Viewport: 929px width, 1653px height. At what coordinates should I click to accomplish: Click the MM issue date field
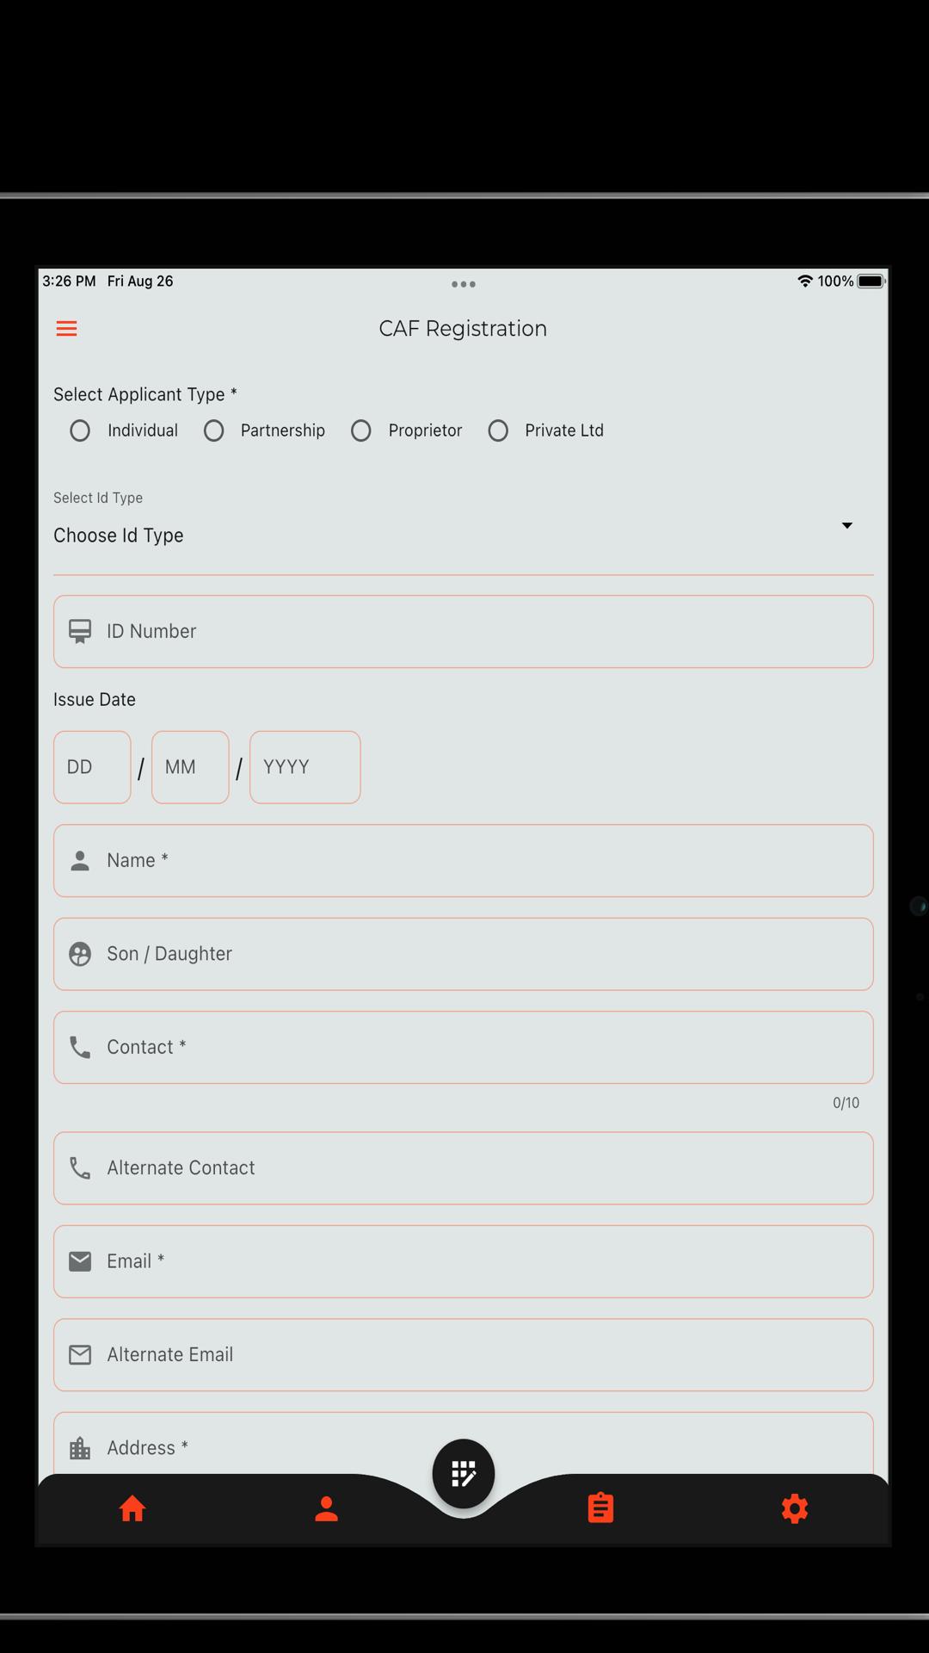tap(190, 767)
